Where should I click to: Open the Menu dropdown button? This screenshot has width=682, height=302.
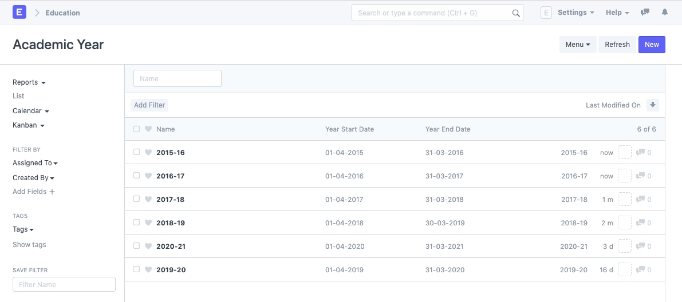(x=577, y=45)
